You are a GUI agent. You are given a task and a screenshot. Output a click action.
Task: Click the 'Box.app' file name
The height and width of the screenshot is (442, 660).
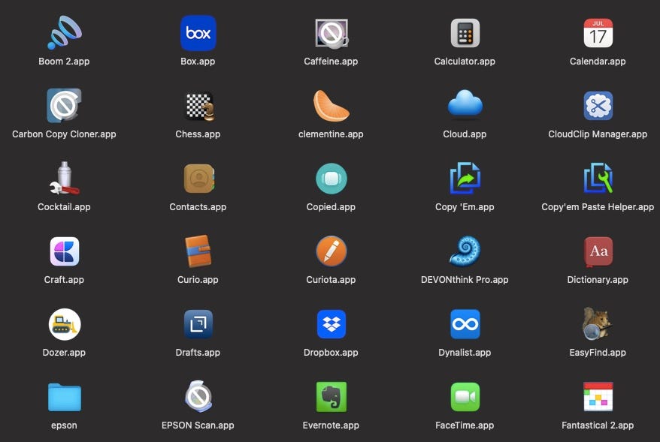point(198,62)
